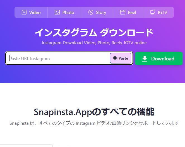Click the Reel clapperboard icon
The image size is (185, 147).
click(123, 12)
